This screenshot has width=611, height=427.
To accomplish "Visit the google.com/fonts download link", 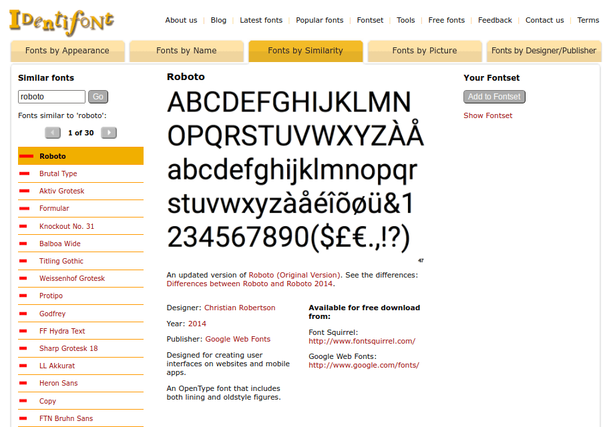I will (364, 366).
